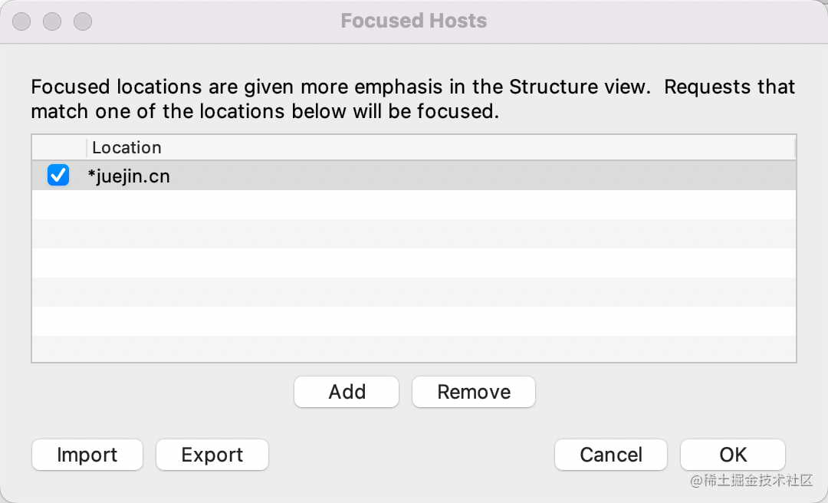Click the zoom window button
828x503 pixels.
pos(83,21)
